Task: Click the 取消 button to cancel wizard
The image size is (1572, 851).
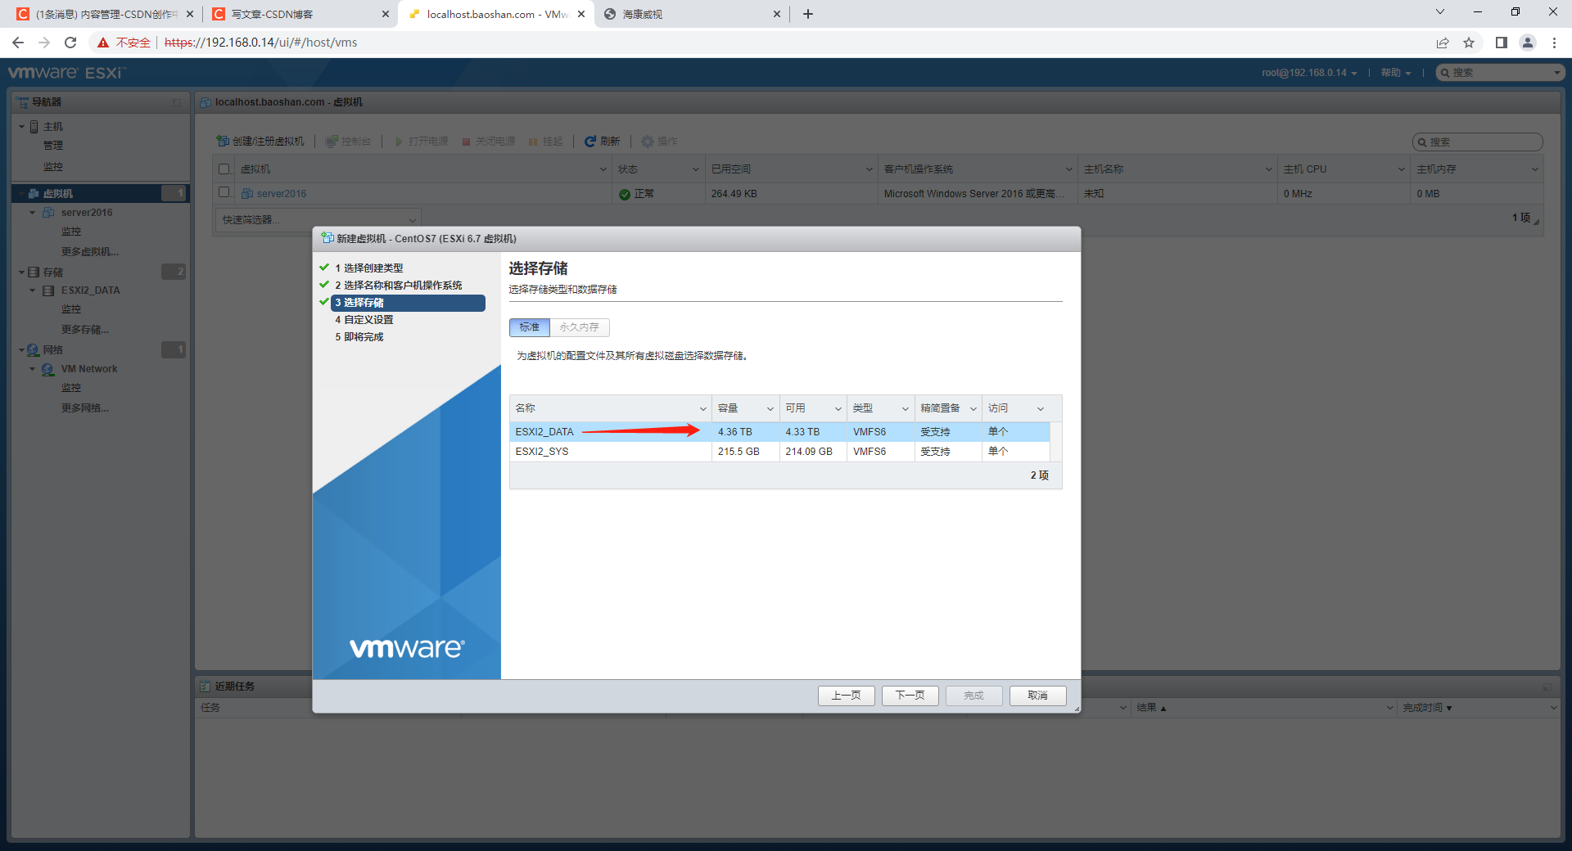Action: [1037, 695]
